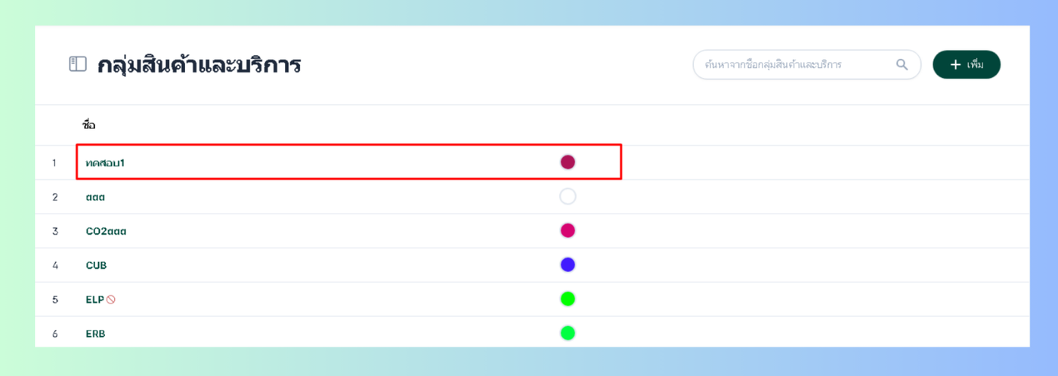Viewport: 1058px width, 376px height.
Task: Click the red prohibited icon next to ELP
Action: 111,300
